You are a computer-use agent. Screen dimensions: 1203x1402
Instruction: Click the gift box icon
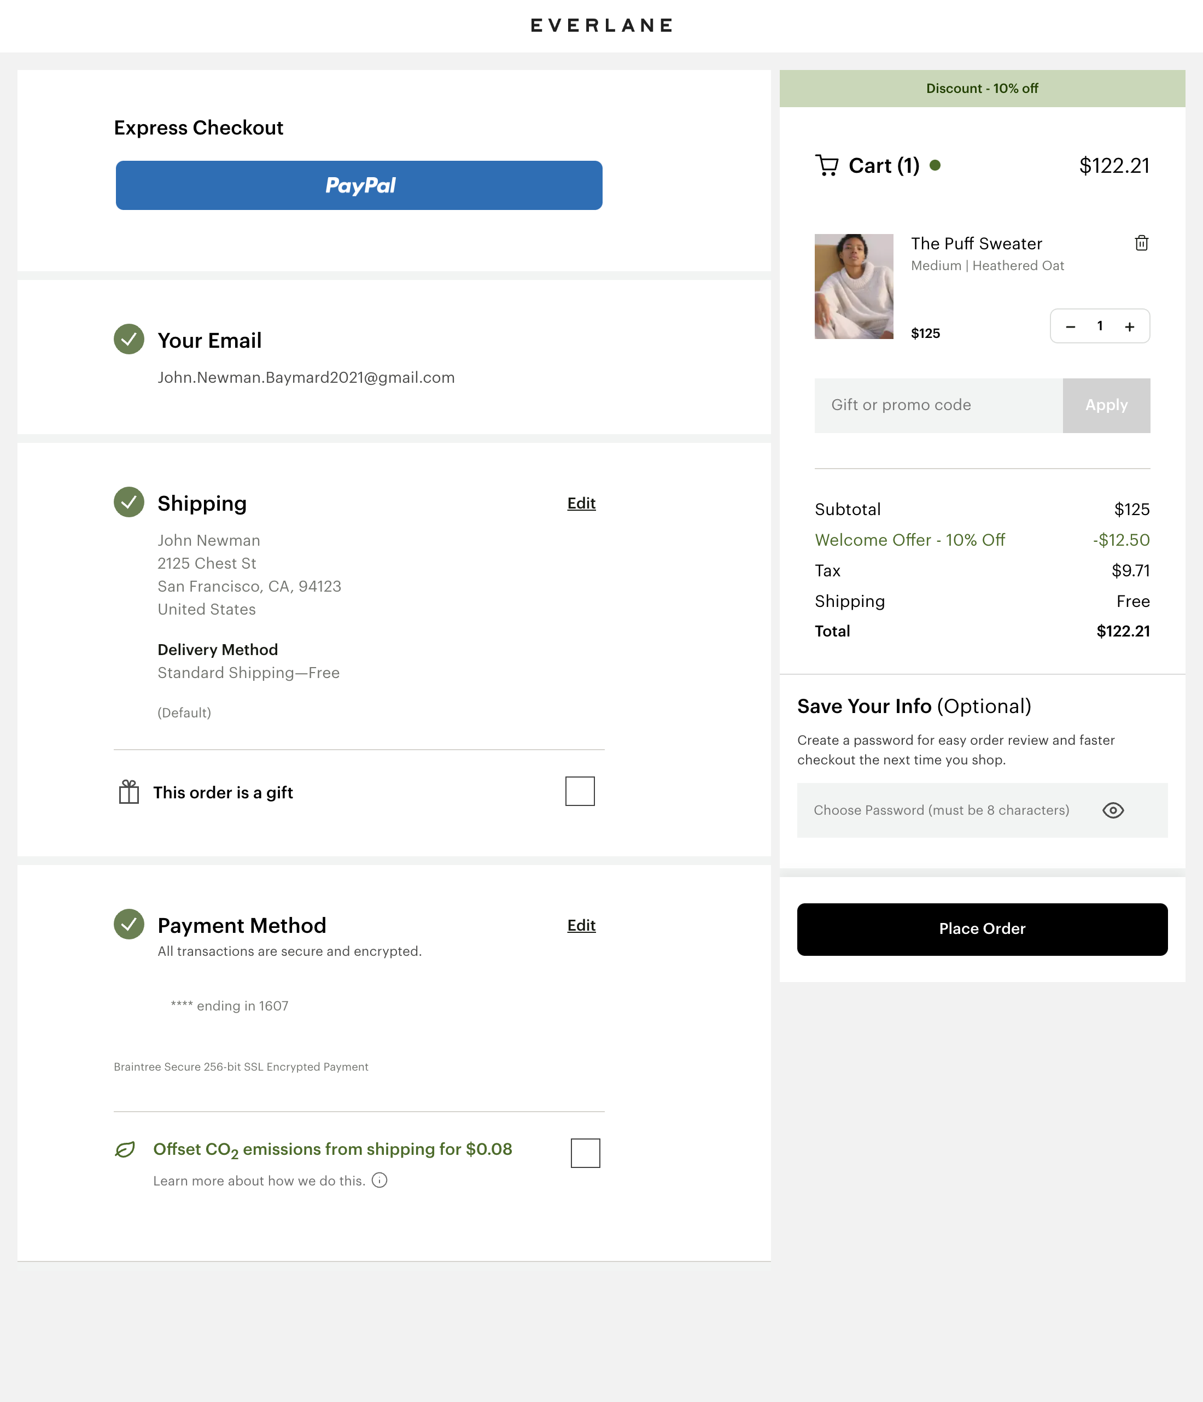tap(129, 790)
